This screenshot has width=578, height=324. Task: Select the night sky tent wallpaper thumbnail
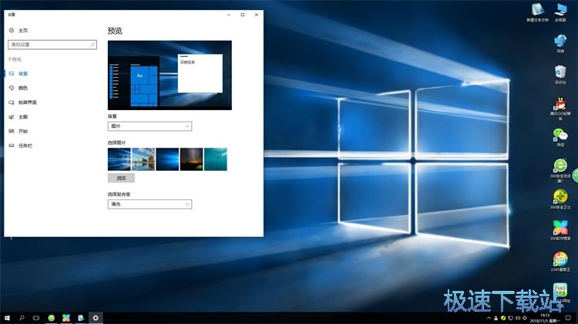[191, 159]
